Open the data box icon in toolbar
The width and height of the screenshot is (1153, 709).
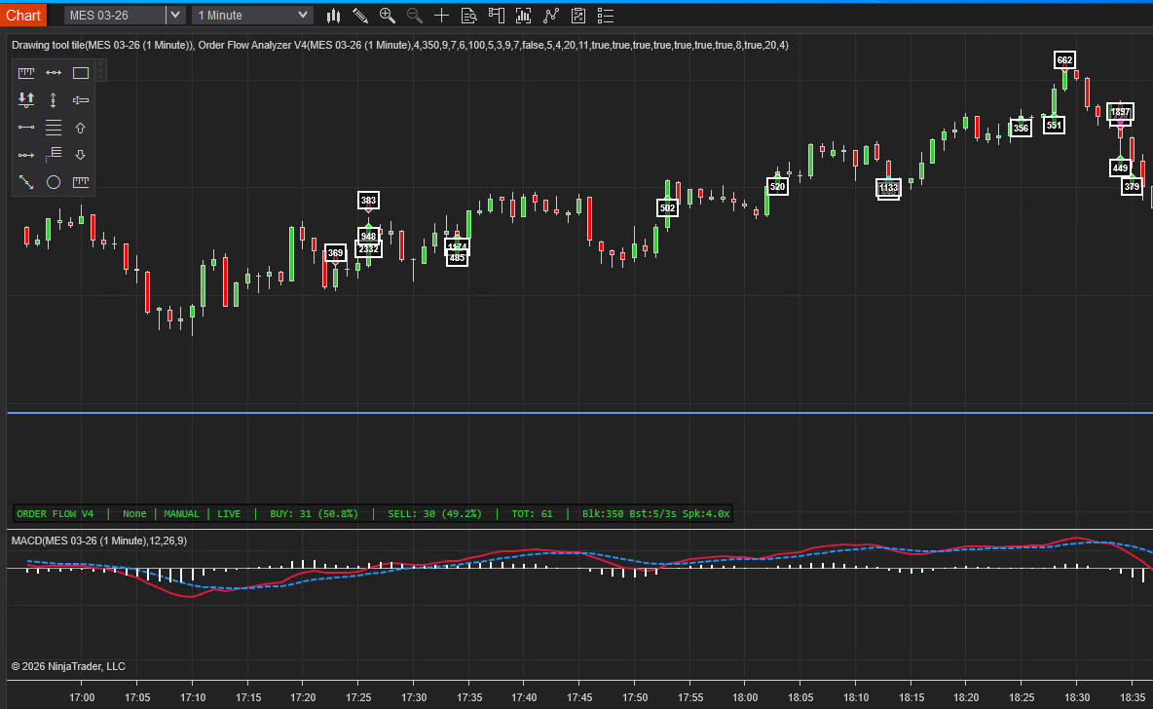(x=468, y=15)
